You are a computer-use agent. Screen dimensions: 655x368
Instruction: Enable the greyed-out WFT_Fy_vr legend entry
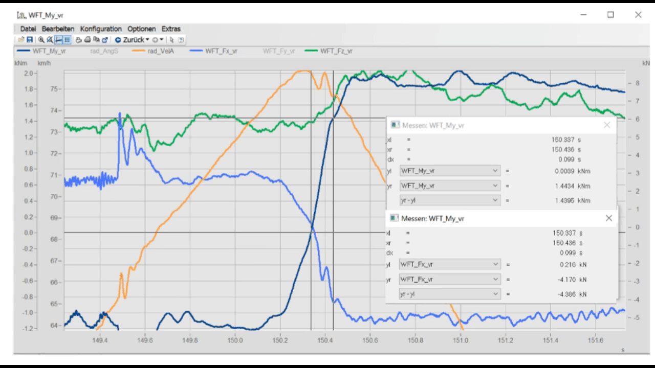pyautogui.click(x=278, y=51)
